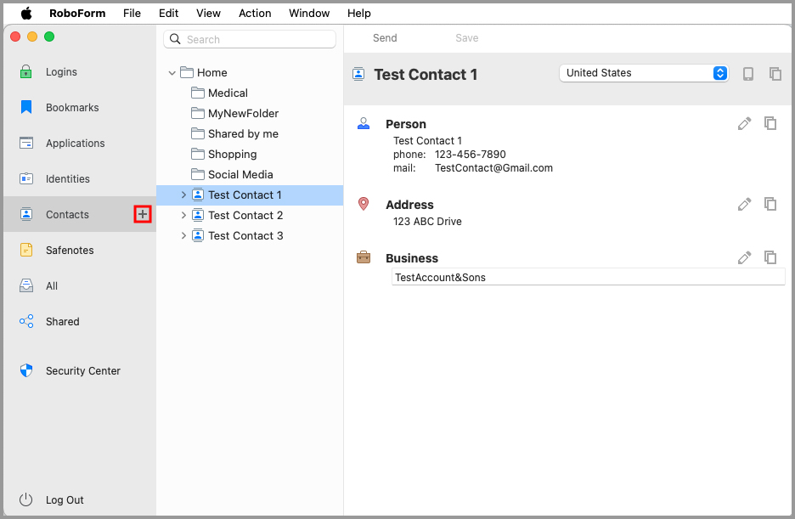Image resolution: width=795 pixels, height=519 pixels.
Task: Expand Test Contact 2 in tree
Action: (x=183, y=216)
